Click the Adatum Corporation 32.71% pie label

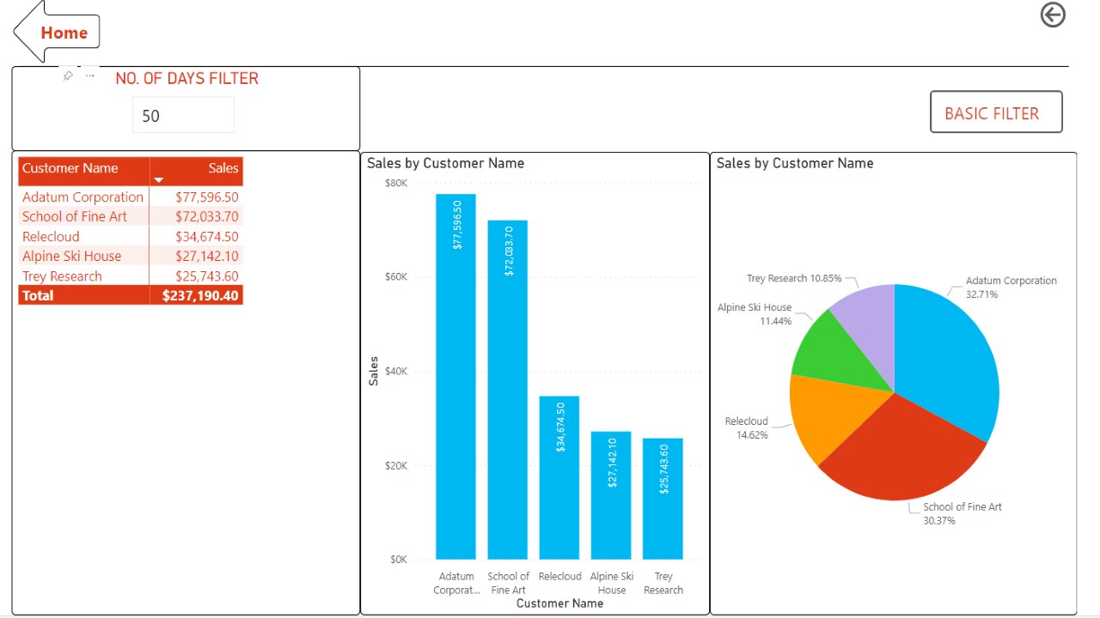coord(1011,287)
